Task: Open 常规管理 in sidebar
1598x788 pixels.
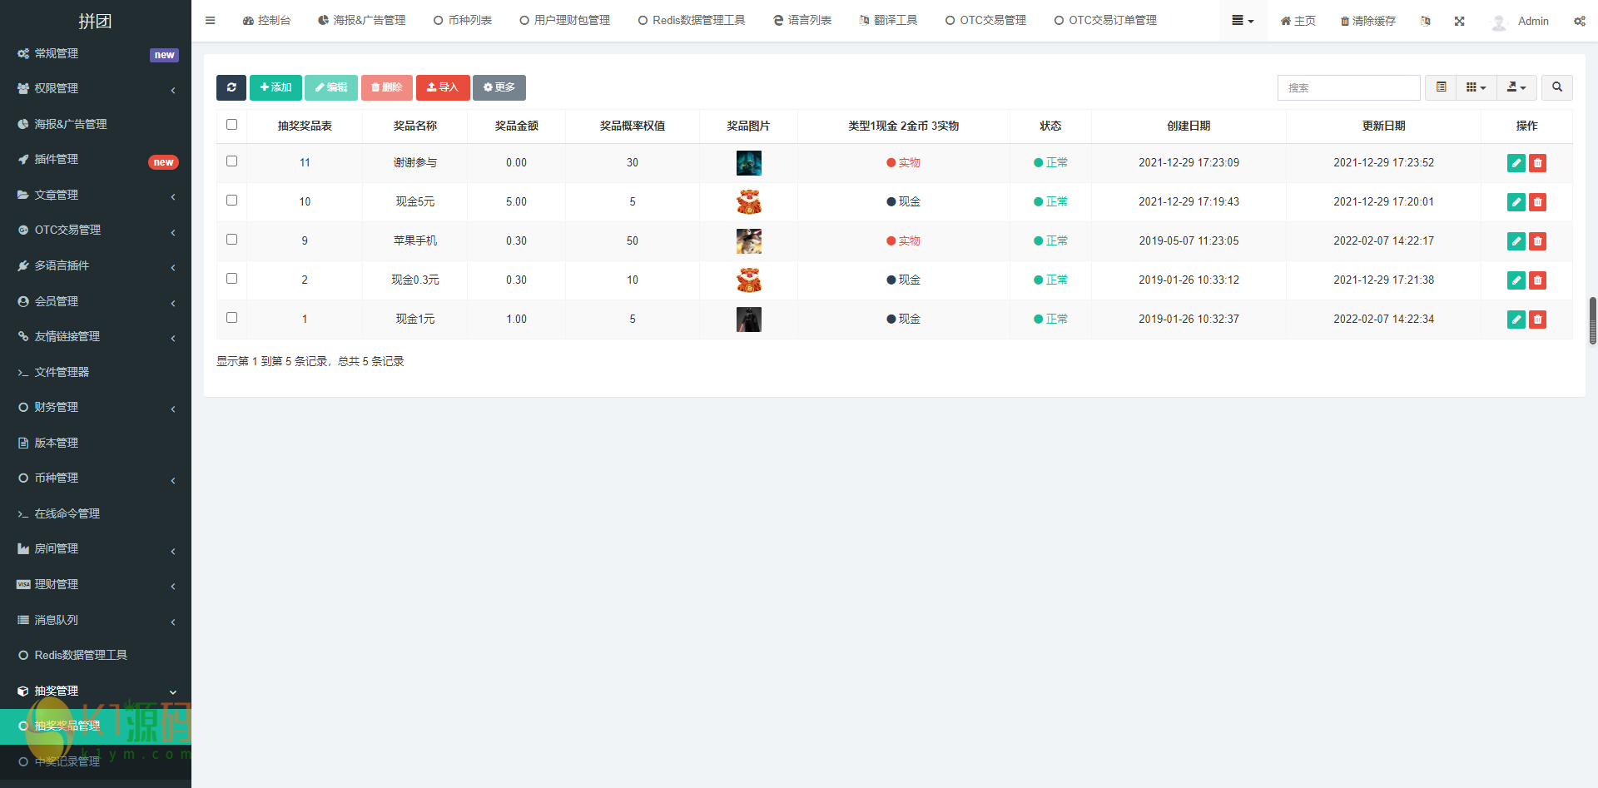Action: click(x=96, y=53)
